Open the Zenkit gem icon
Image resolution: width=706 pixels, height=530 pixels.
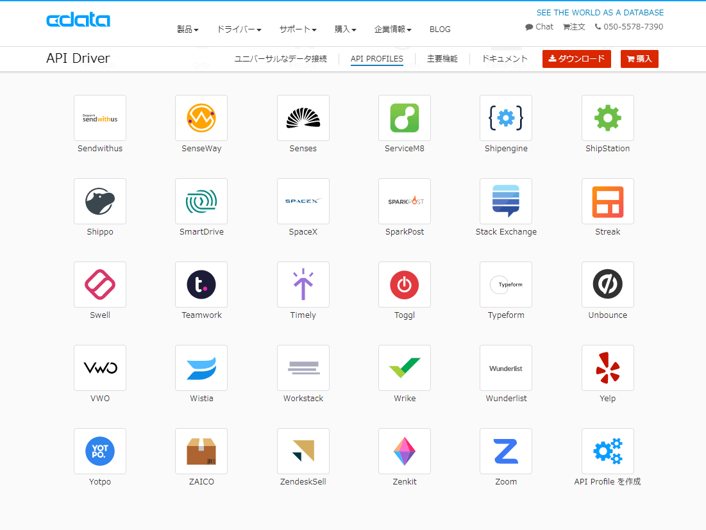click(405, 451)
